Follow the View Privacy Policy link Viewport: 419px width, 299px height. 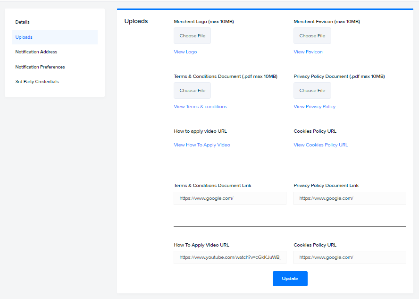coord(315,107)
